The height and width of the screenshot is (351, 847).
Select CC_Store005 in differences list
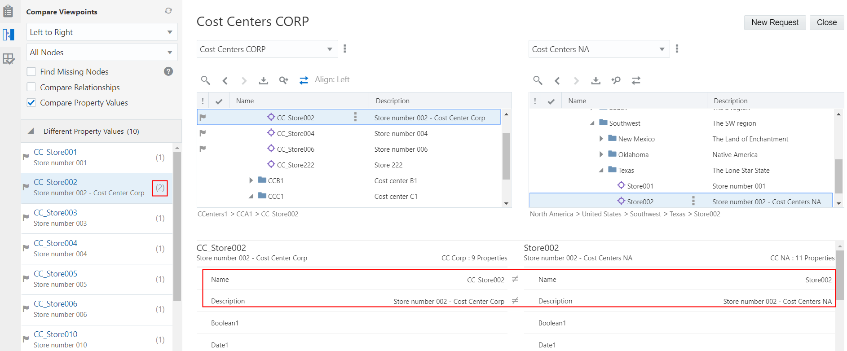[97, 279]
